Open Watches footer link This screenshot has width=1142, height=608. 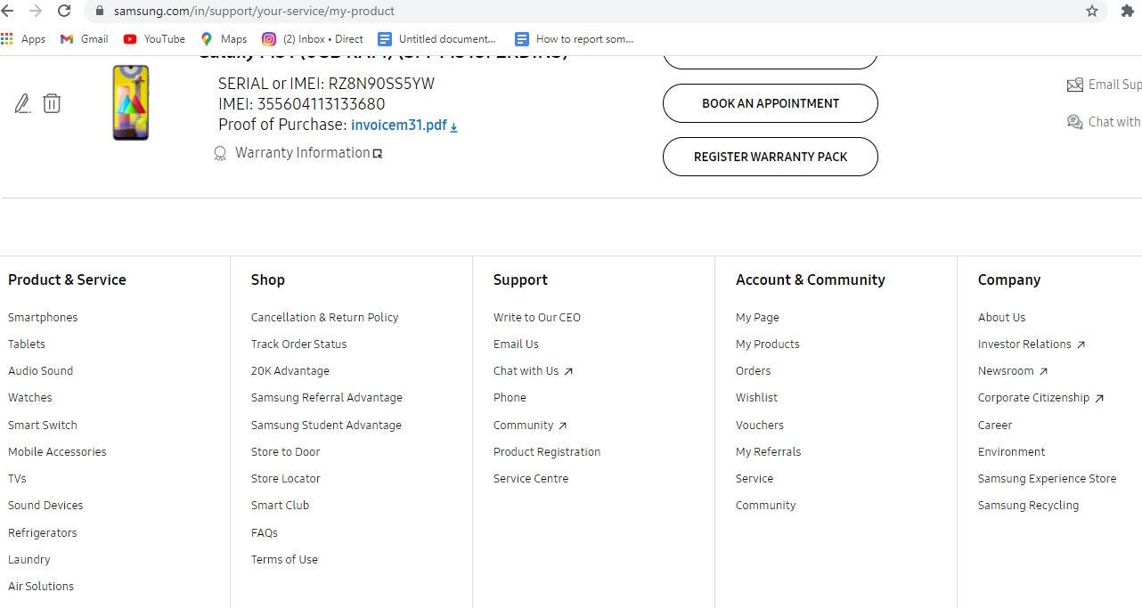(30, 398)
